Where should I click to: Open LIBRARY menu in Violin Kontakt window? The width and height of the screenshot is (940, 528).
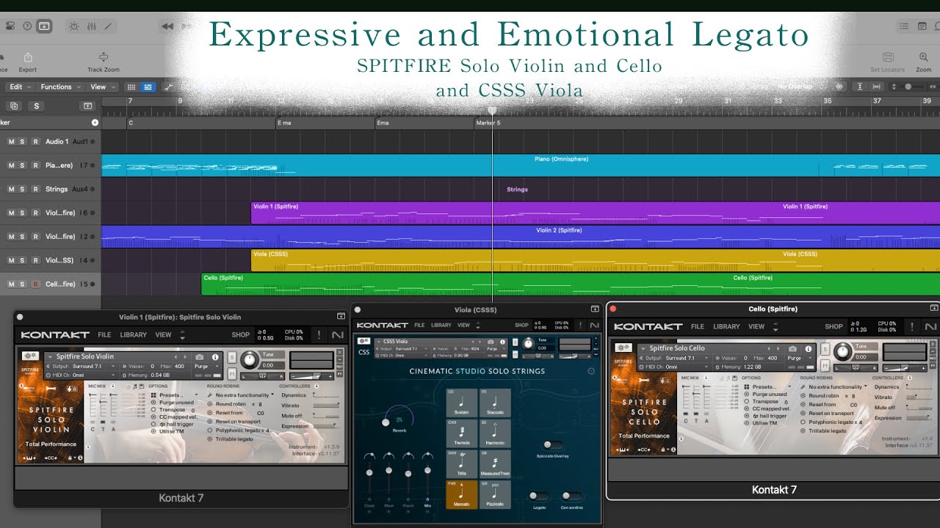[x=133, y=334]
